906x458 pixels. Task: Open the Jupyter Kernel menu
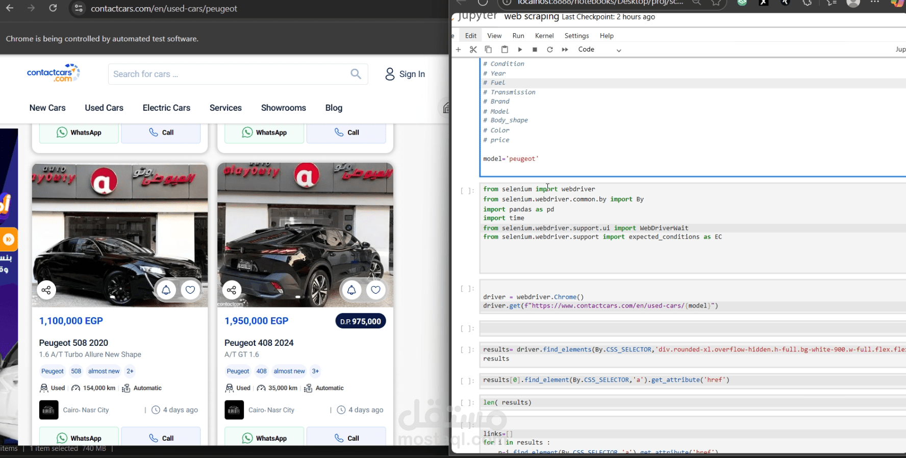pos(544,36)
